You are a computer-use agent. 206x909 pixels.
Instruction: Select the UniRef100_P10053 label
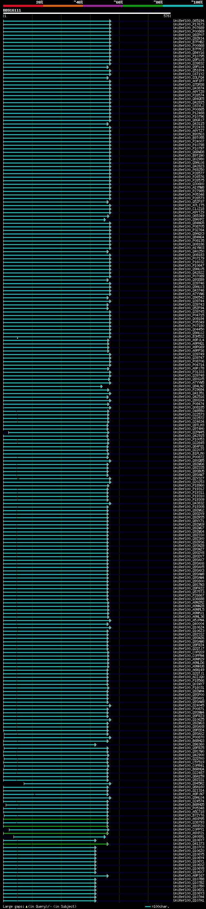click(x=189, y=439)
